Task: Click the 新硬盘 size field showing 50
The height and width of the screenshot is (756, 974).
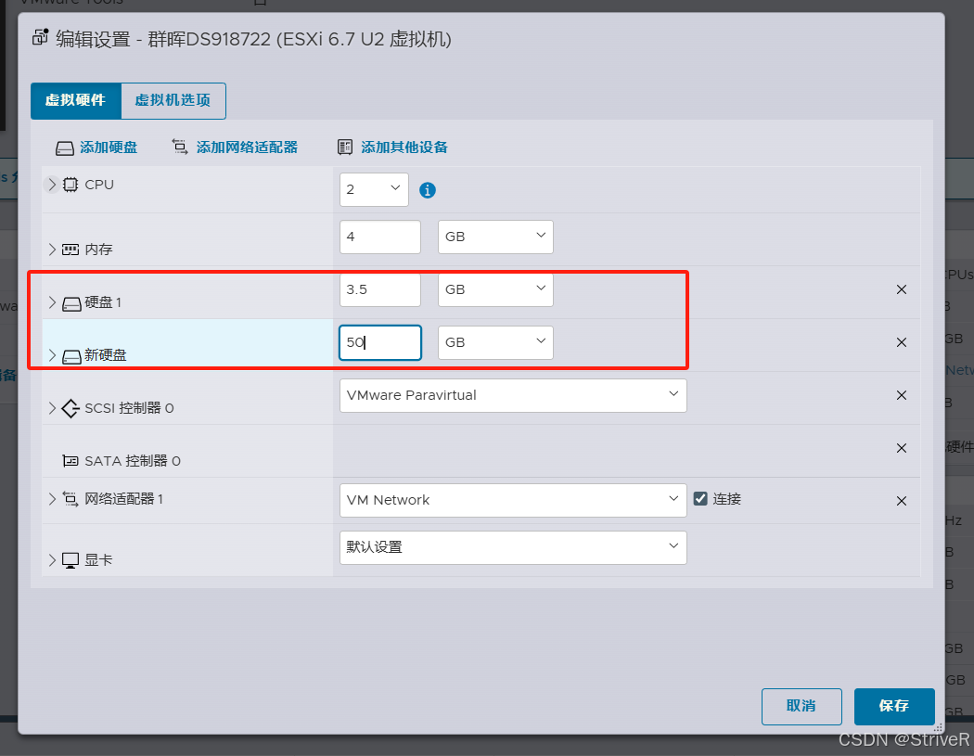Action: pyautogui.click(x=380, y=342)
